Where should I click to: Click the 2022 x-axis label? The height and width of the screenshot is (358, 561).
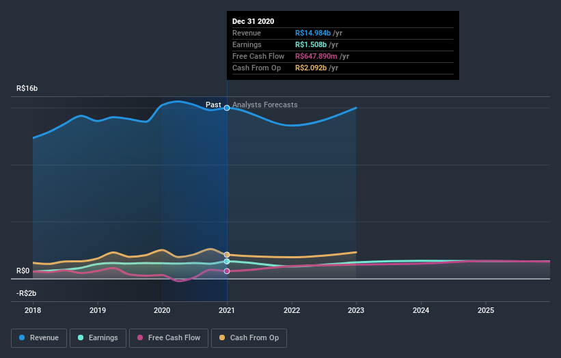292,310
